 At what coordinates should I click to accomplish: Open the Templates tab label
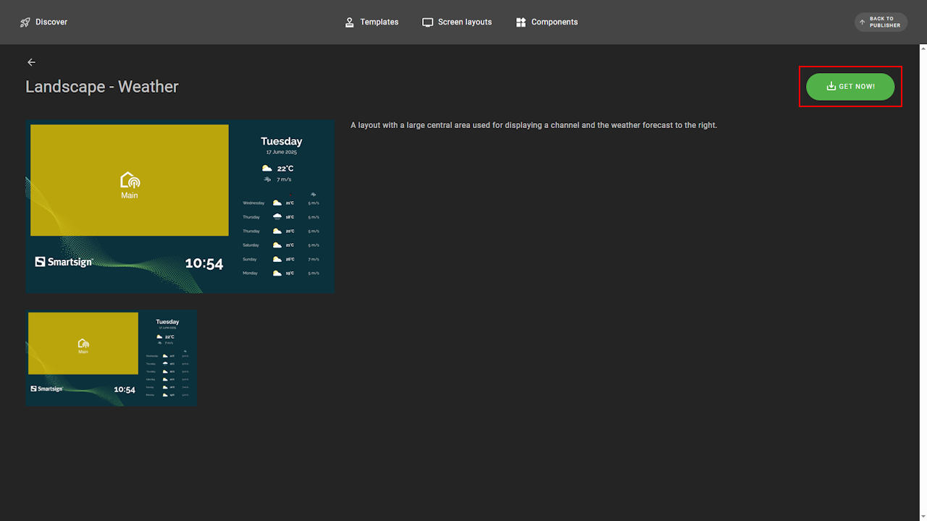379,22
